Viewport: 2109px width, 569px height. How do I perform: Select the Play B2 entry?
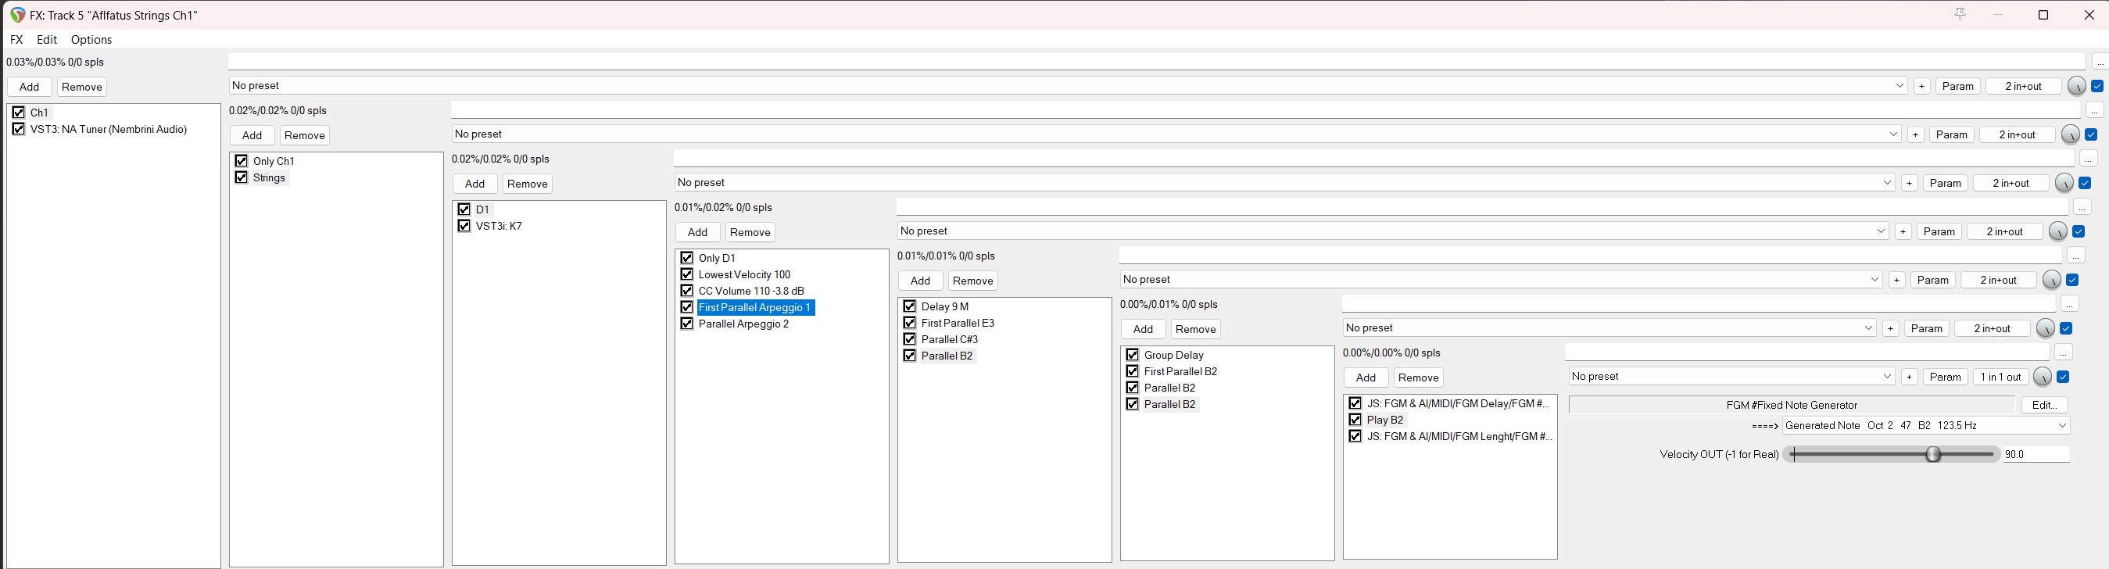click(1385, 420)
